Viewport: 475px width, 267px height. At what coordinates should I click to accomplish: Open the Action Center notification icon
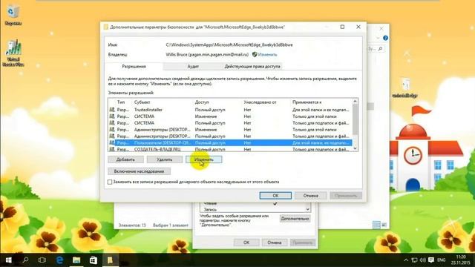click(x=431, y=260)
